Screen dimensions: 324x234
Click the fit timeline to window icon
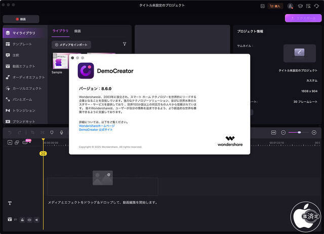pos(273,133)
